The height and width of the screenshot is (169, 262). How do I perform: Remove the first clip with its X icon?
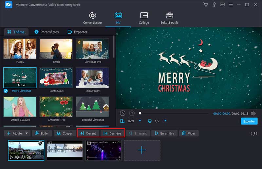(40, 144)
